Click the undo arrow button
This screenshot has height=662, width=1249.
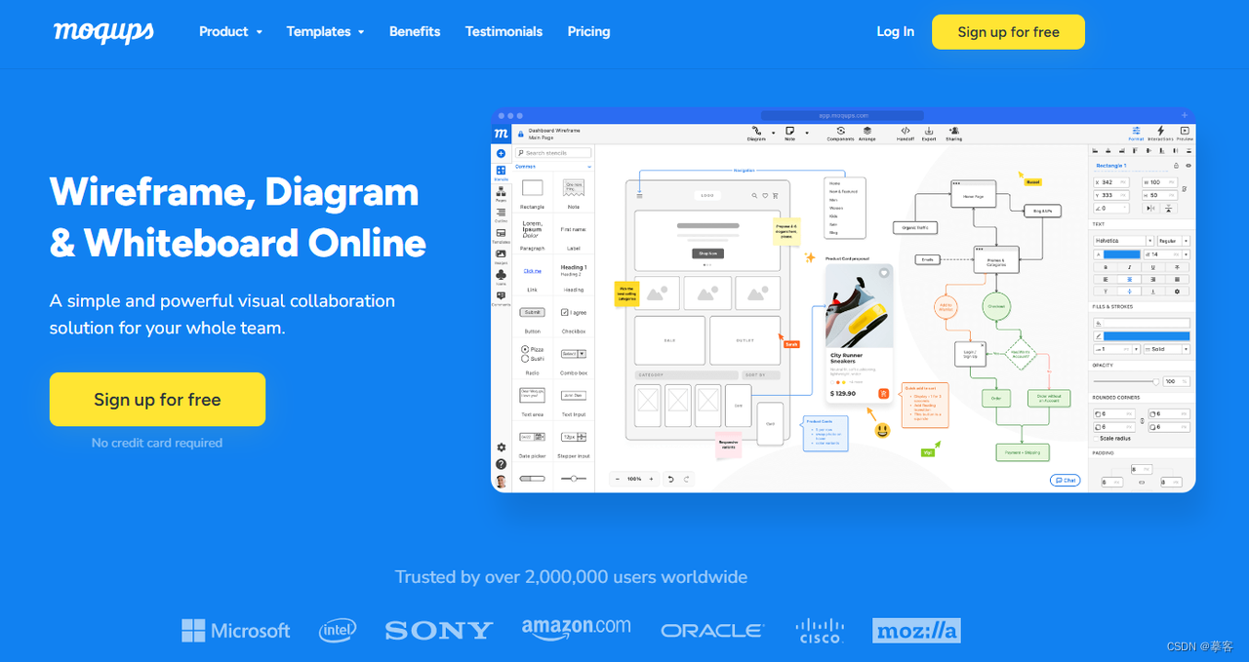[670, 479]
